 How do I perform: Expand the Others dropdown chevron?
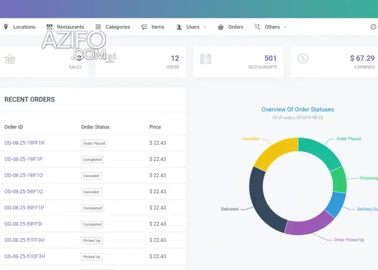coord(286,27)
